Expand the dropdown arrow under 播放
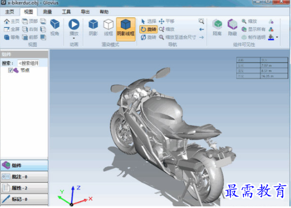This screenshot has height=208, width=291. click(74, 38)
